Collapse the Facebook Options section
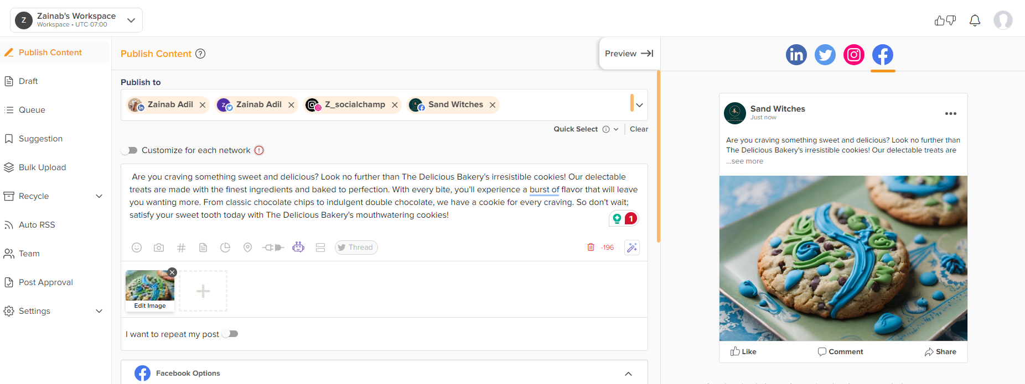This screenshot has height=384, width=1025. click(628, 374)
